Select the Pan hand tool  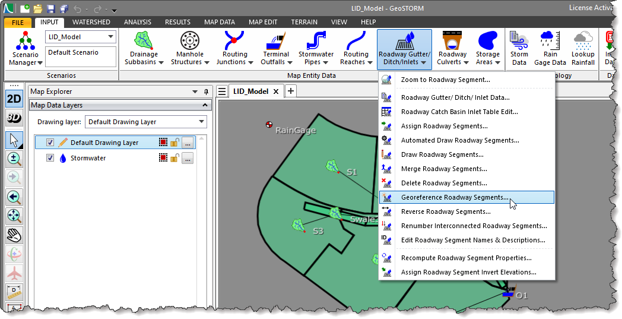click(14, 236)
